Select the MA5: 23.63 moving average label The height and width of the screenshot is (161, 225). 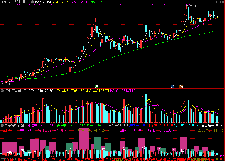click(43, 2)
